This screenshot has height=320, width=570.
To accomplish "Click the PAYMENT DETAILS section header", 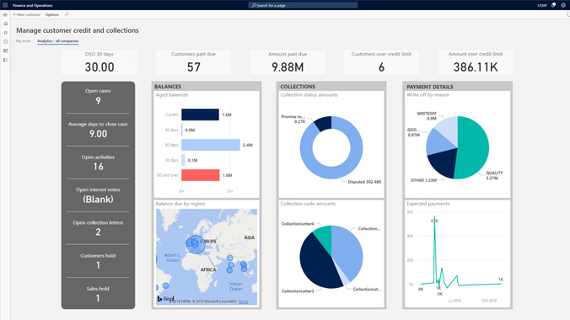I will click(x=430, y=87).
